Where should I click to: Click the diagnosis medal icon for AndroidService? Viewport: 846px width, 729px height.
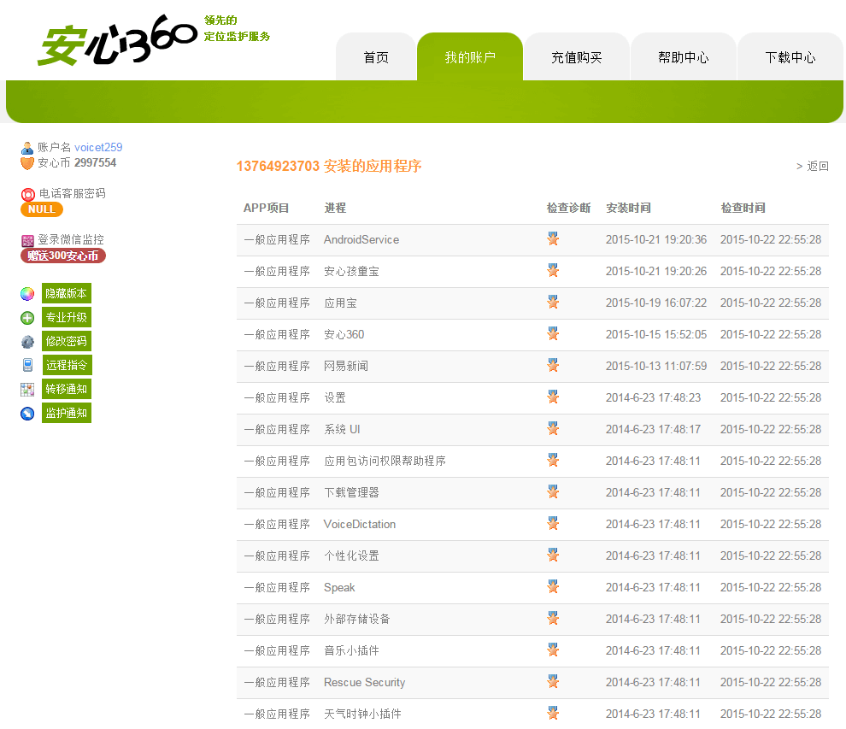pyautogui.click(x=553, y=238)
